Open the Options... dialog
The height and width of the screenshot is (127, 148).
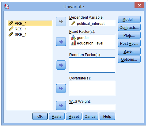point(129,59)
